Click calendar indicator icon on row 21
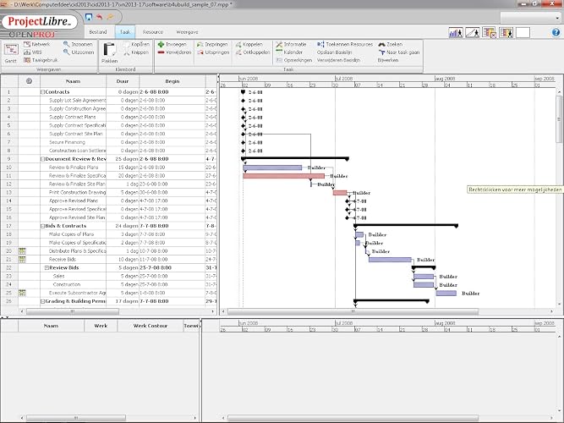 (x=22, y=259)
